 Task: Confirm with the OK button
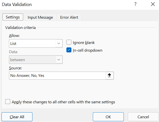tap(108, 117)
